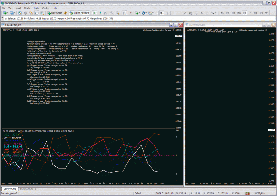Activate the EURUSDm,H1 chart window title

197,25
